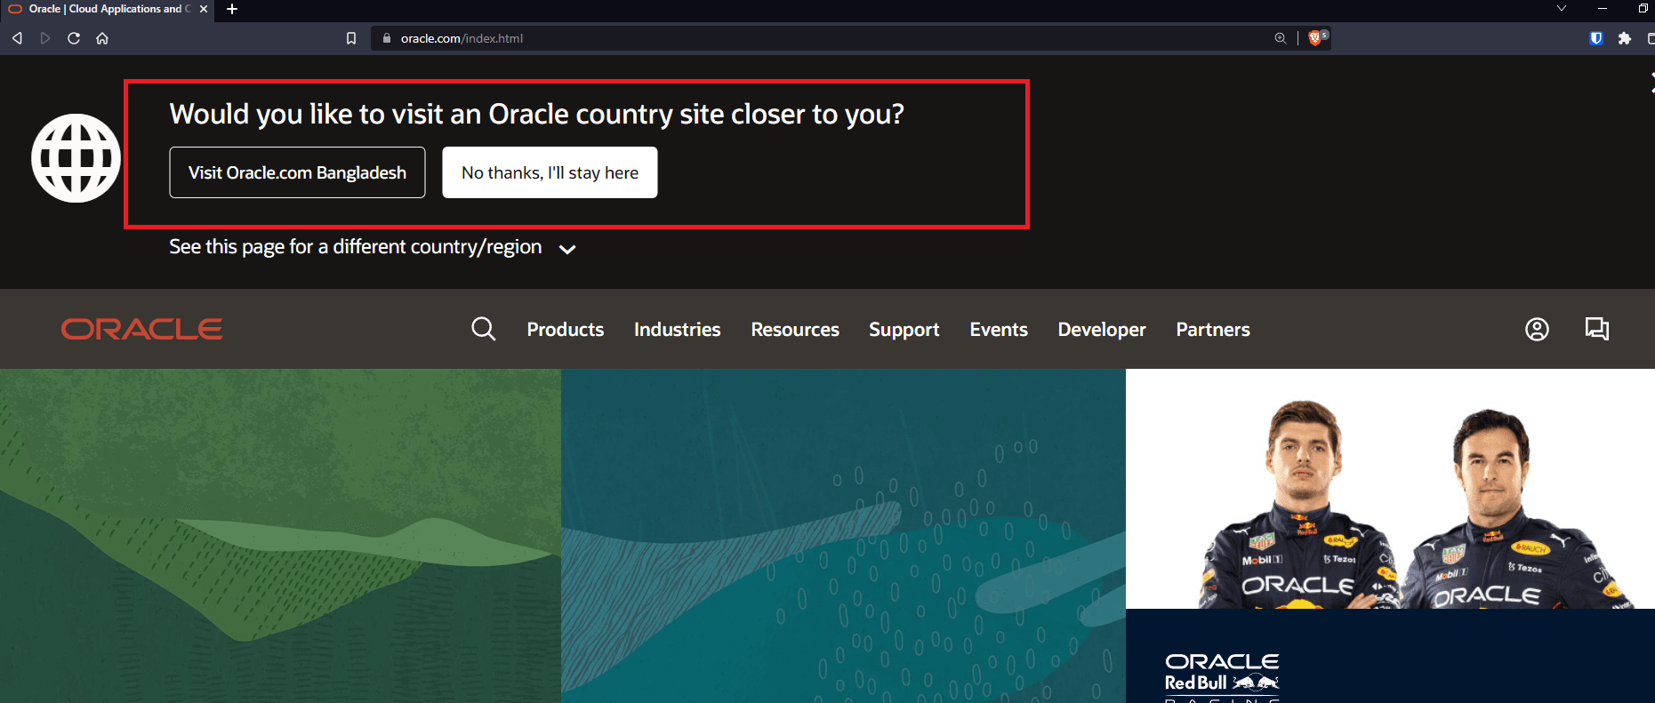Viewport: 1655px width, 703px height.
Task: Open Brave Shields lion icon
Action: click(x=1317, y=37)
